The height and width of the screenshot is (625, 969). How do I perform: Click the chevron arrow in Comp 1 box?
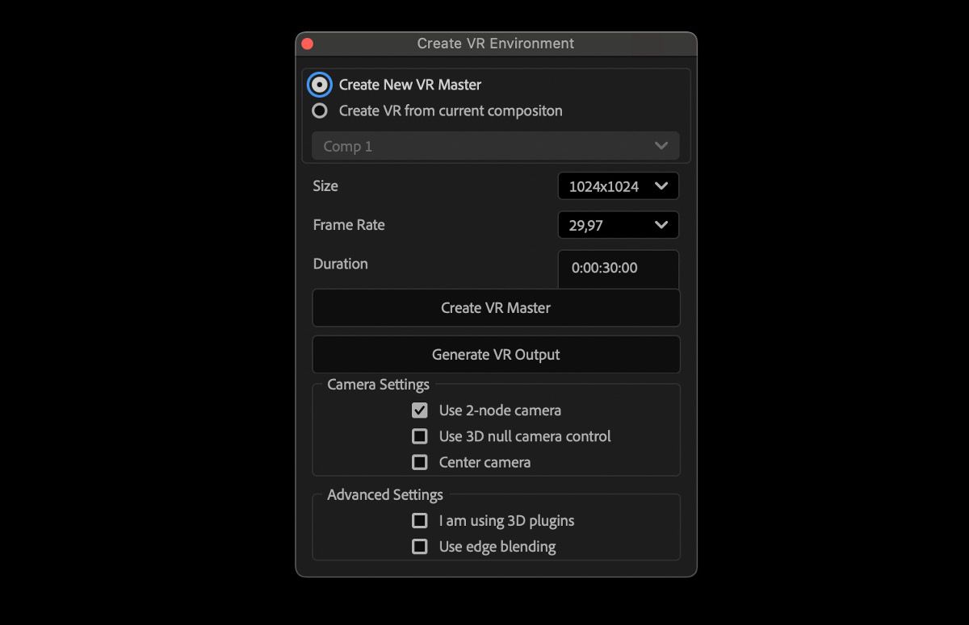(661, 146)
